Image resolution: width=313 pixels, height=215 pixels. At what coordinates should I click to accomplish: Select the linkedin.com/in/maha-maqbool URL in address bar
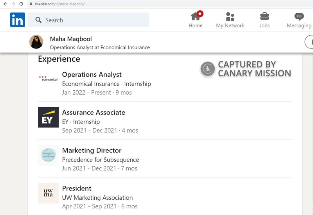click(x=60, y=4)
